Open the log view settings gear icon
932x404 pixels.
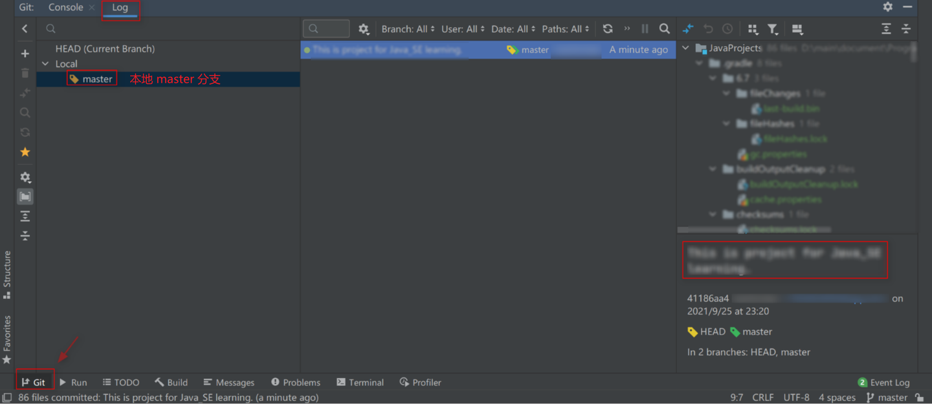click(364, 28)
